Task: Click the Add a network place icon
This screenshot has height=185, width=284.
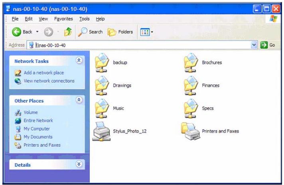Action: pyautogui.click(x=18, y=73)
